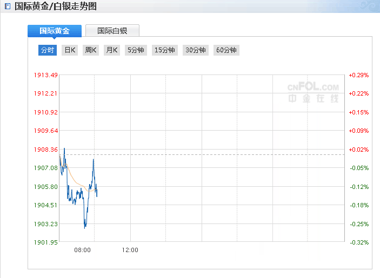Pick the 60分钟 interval
This screenshot has height=278, width=380.
pyautogui.click(x=226, y=50)
